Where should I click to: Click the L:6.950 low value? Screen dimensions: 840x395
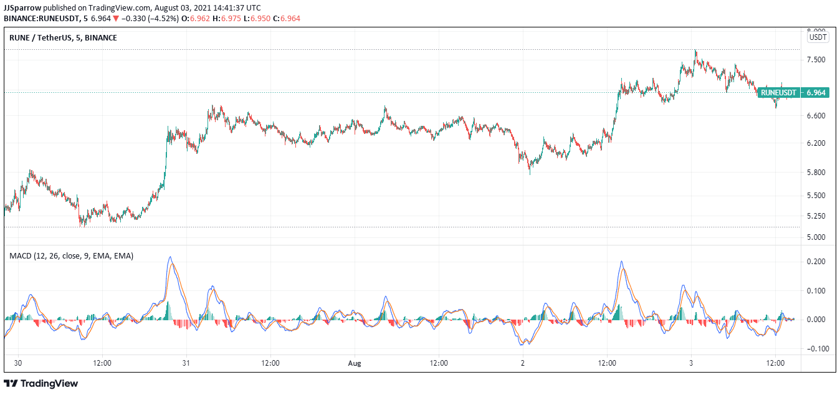tap(256, 19)
